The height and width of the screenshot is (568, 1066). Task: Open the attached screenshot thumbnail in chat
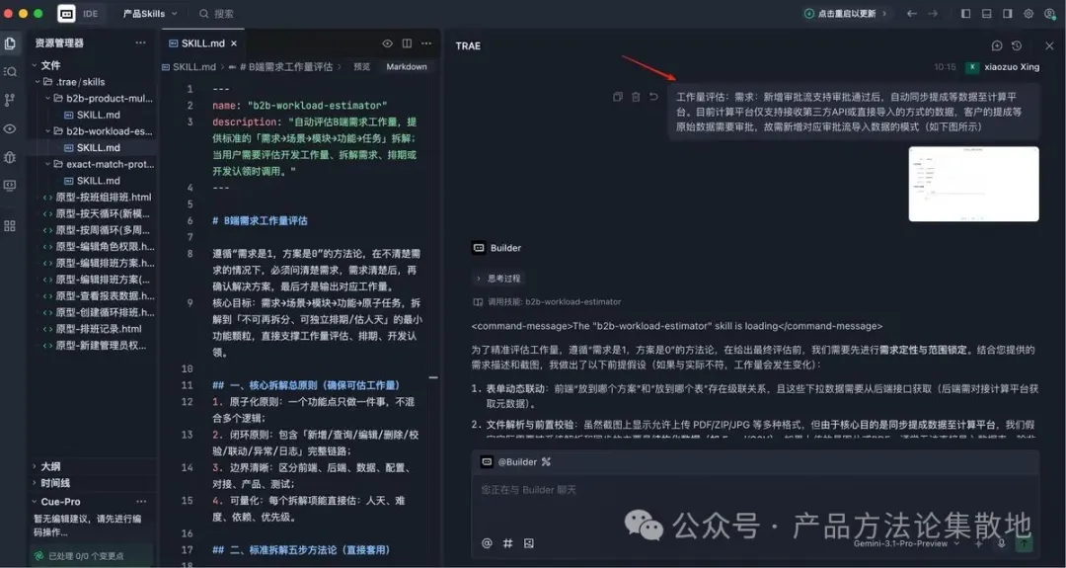(973, 184)
